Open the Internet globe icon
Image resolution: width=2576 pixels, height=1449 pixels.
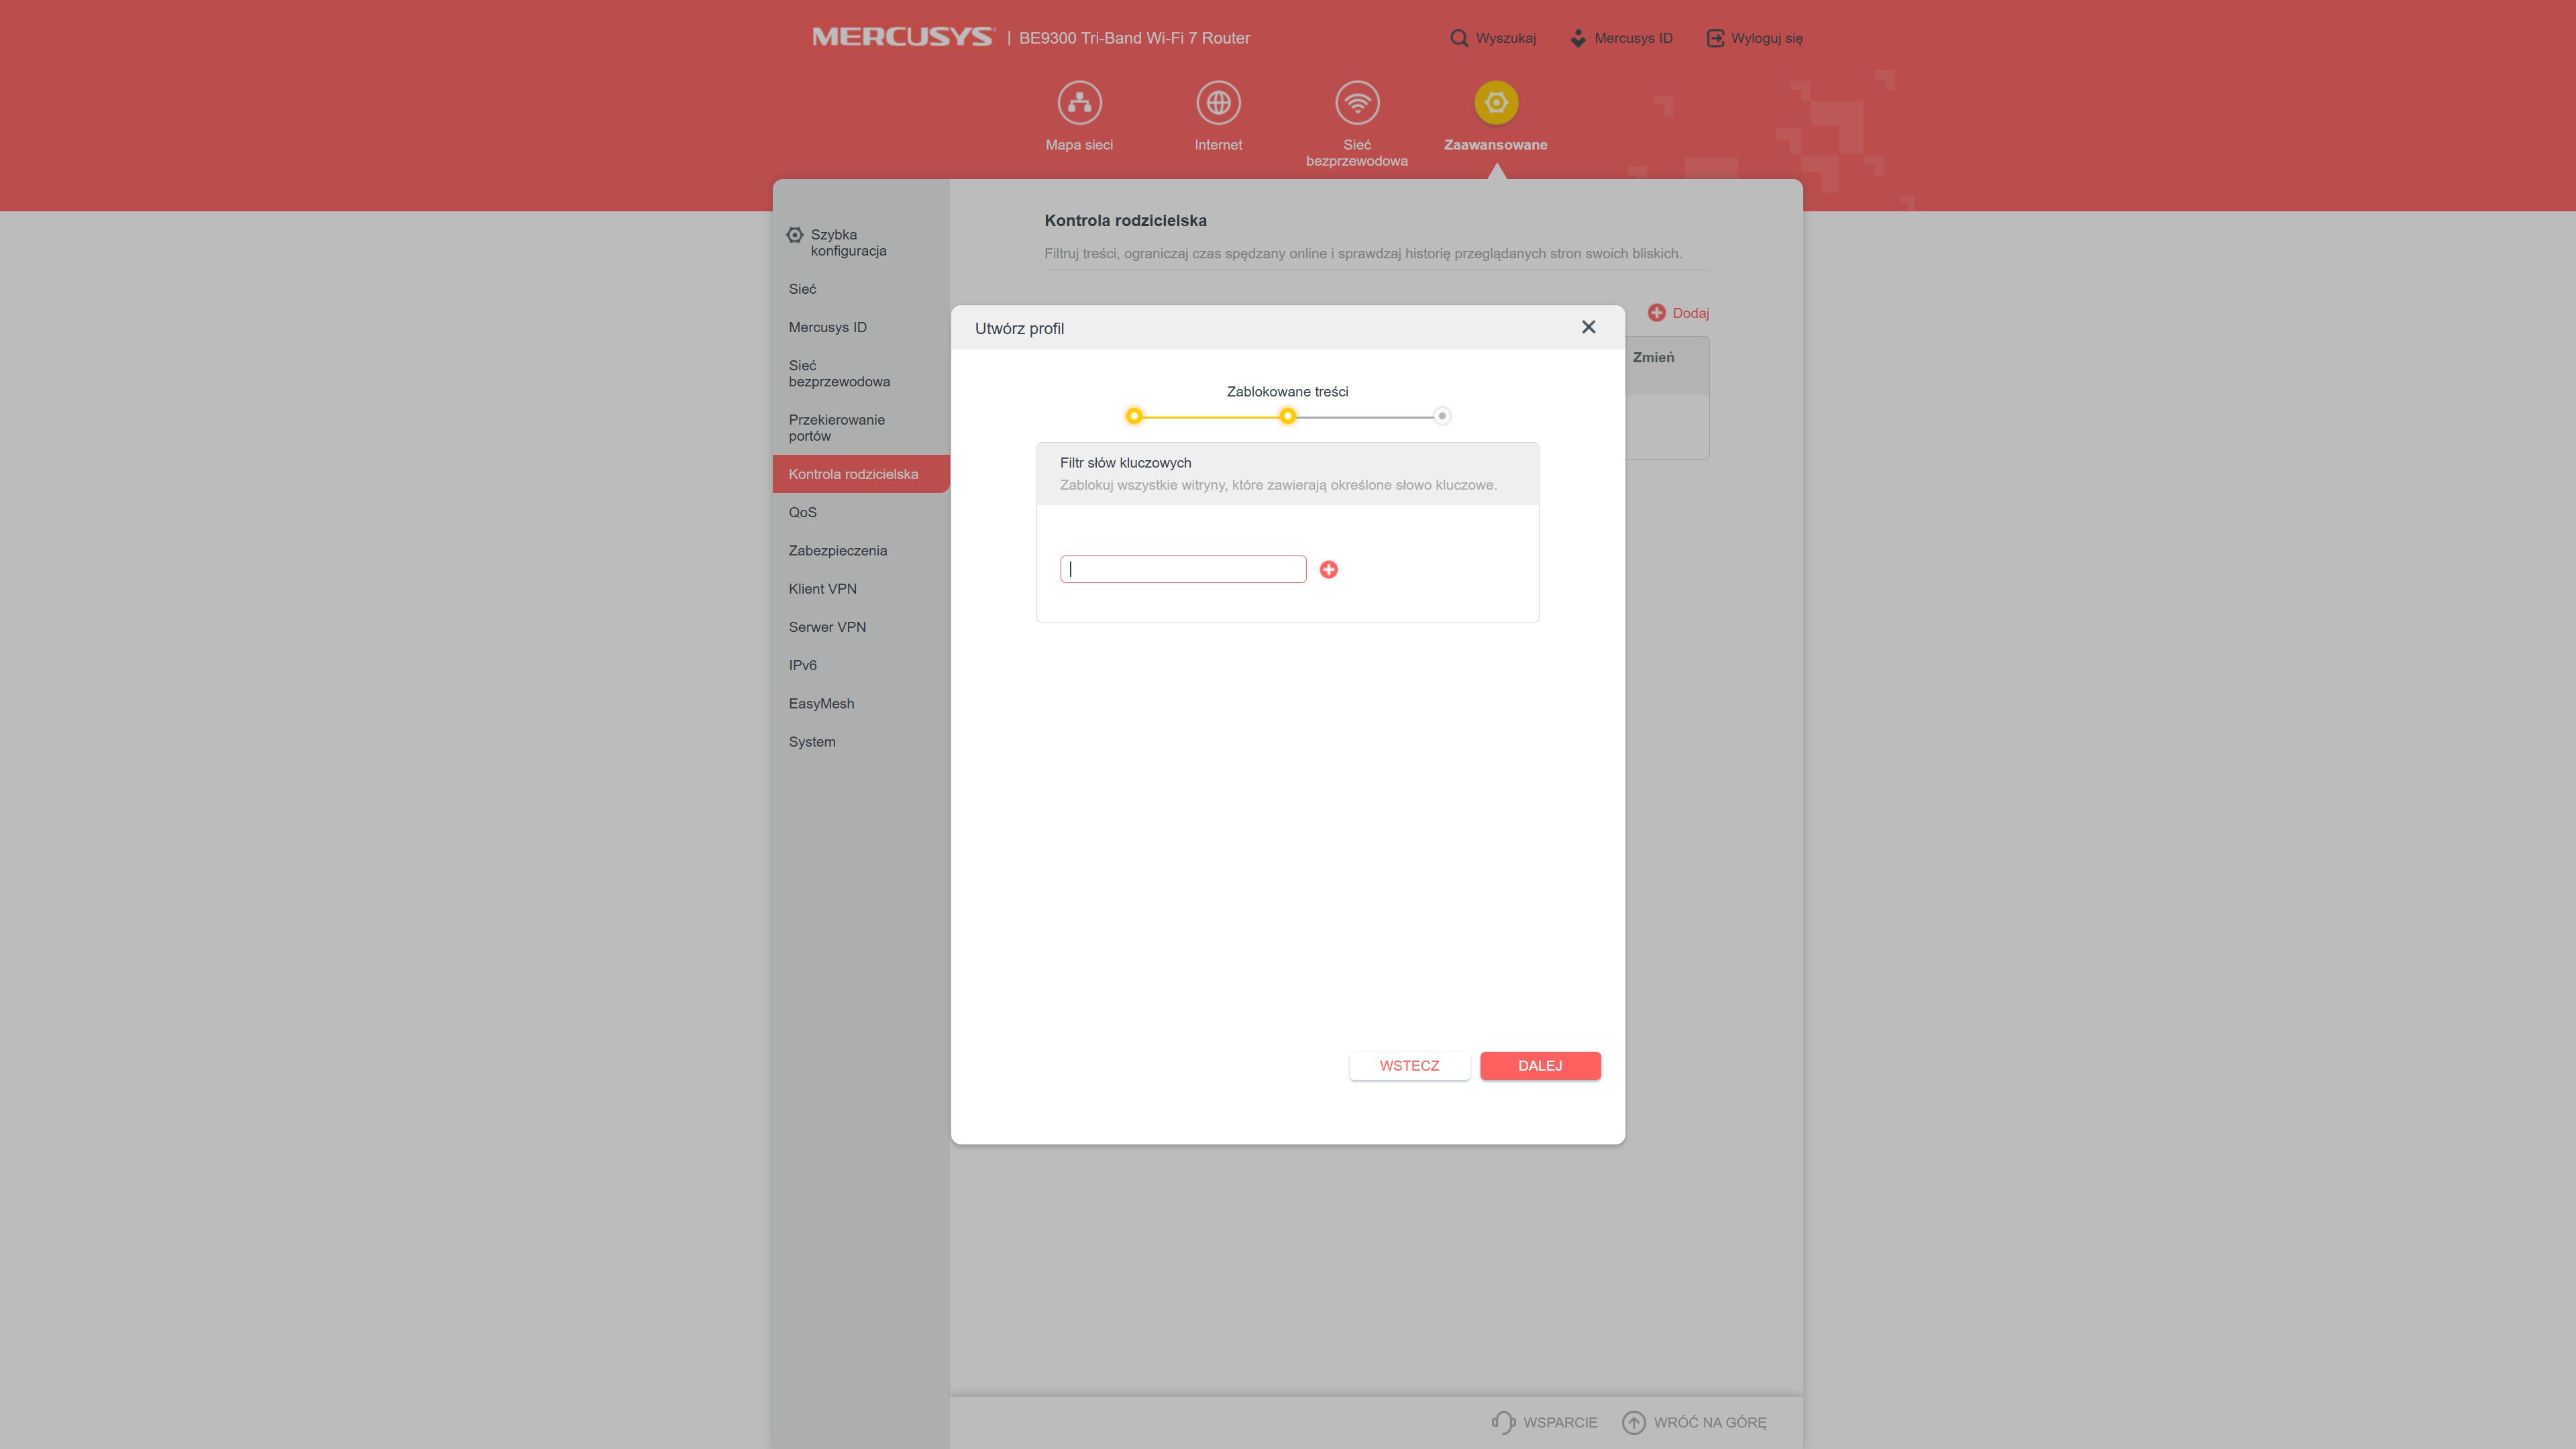(1218, 102)
